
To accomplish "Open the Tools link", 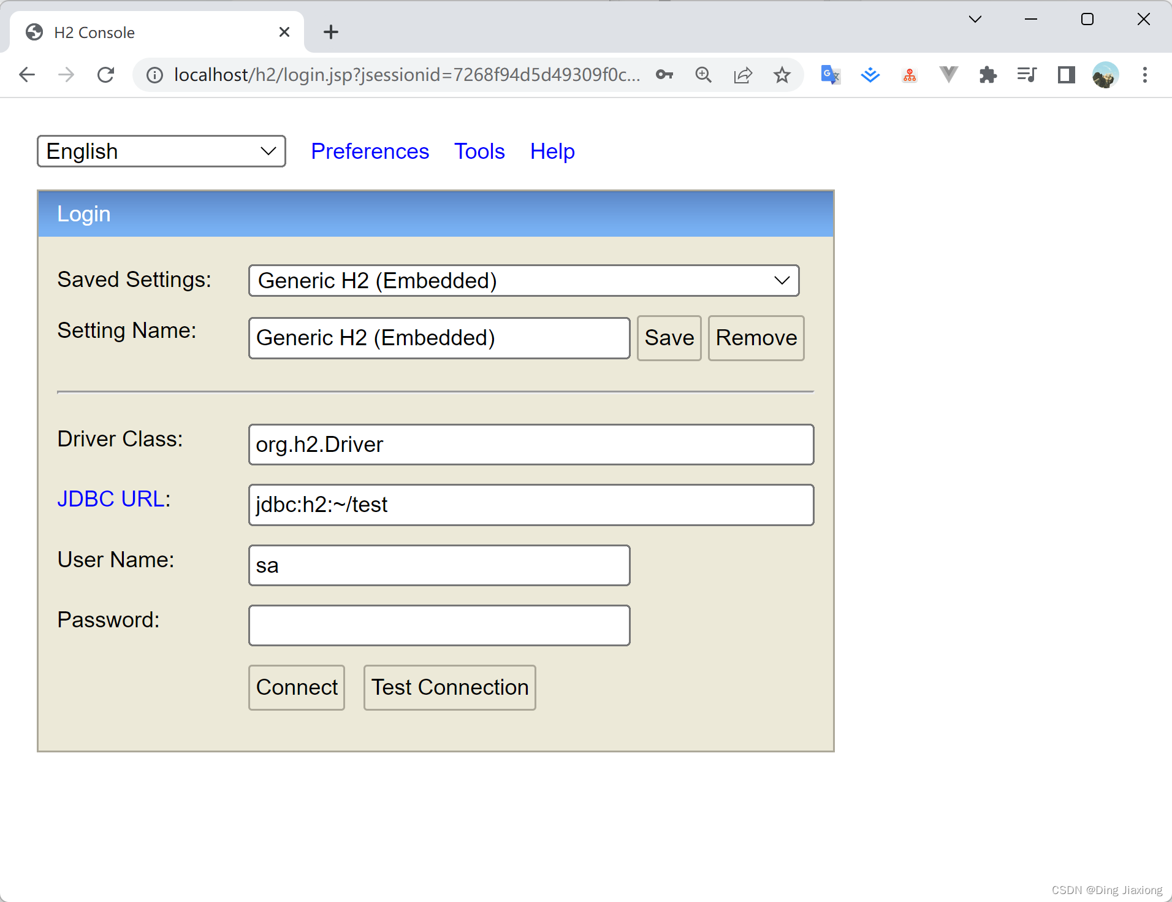I will (479, 151).
